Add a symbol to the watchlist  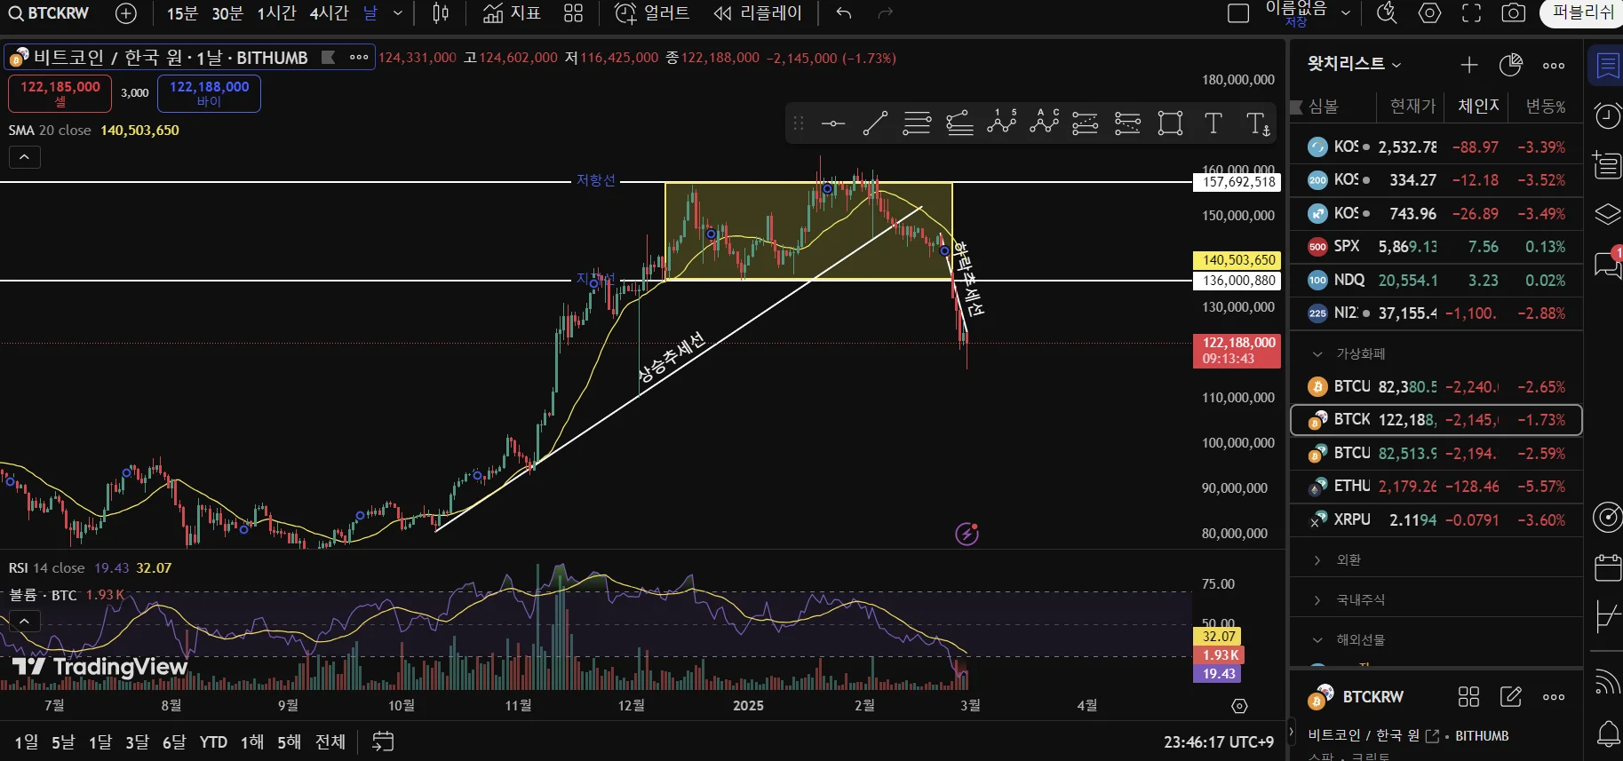[1469, 65]
